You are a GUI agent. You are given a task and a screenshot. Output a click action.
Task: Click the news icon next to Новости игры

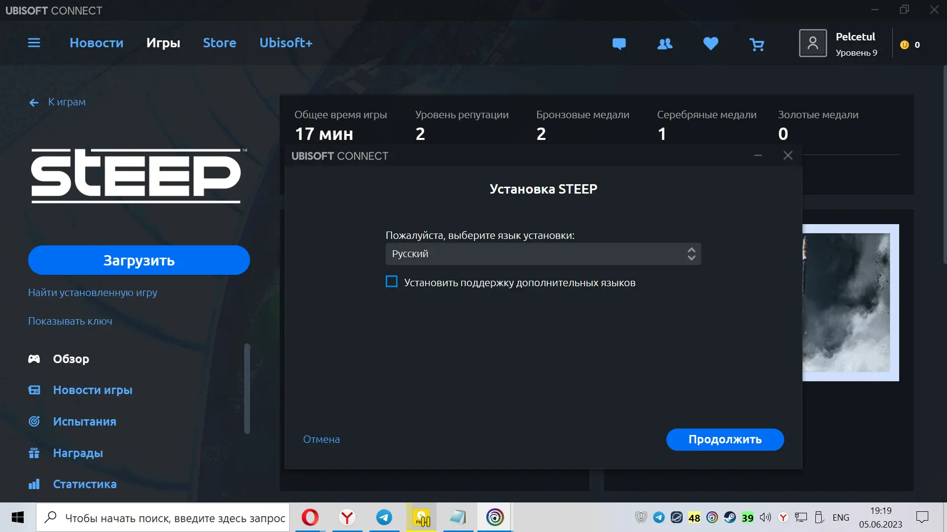pyautogui.click(x=34, y=390)
